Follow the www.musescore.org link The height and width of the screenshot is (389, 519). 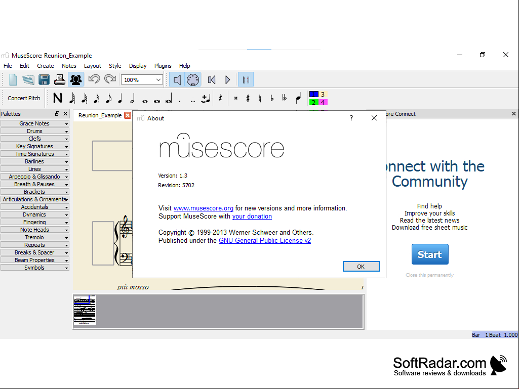(203, 208)
